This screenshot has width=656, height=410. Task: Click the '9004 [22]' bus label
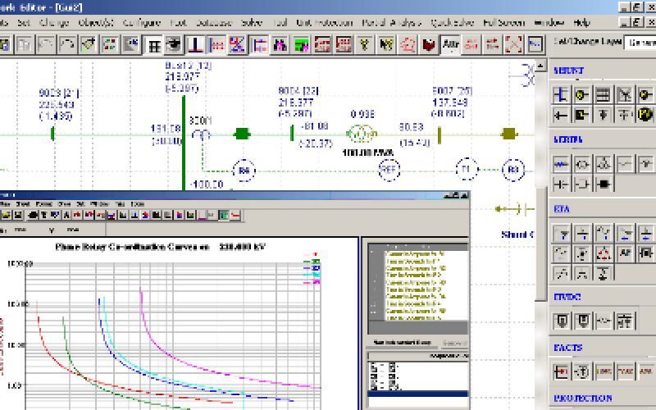[298, 91]
